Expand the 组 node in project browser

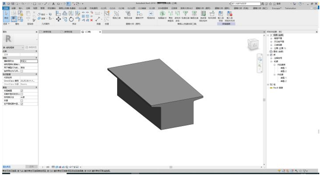point(268,84)
